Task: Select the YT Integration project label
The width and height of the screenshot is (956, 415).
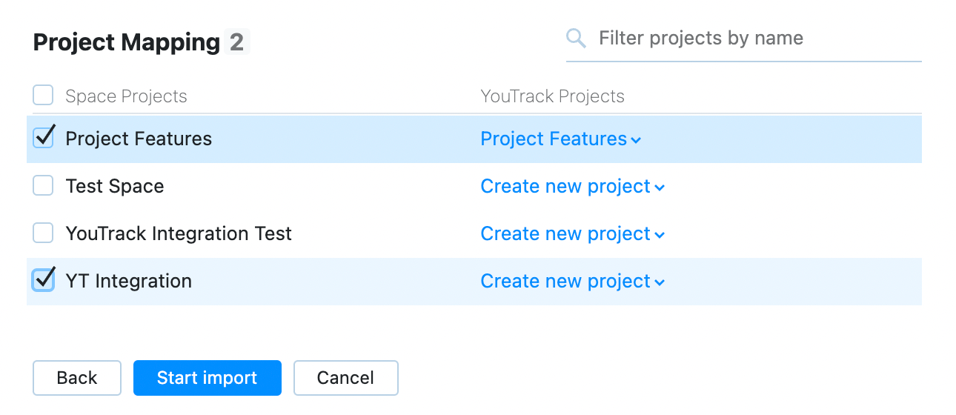Action: pyautogui.click(x=129, y=282)
